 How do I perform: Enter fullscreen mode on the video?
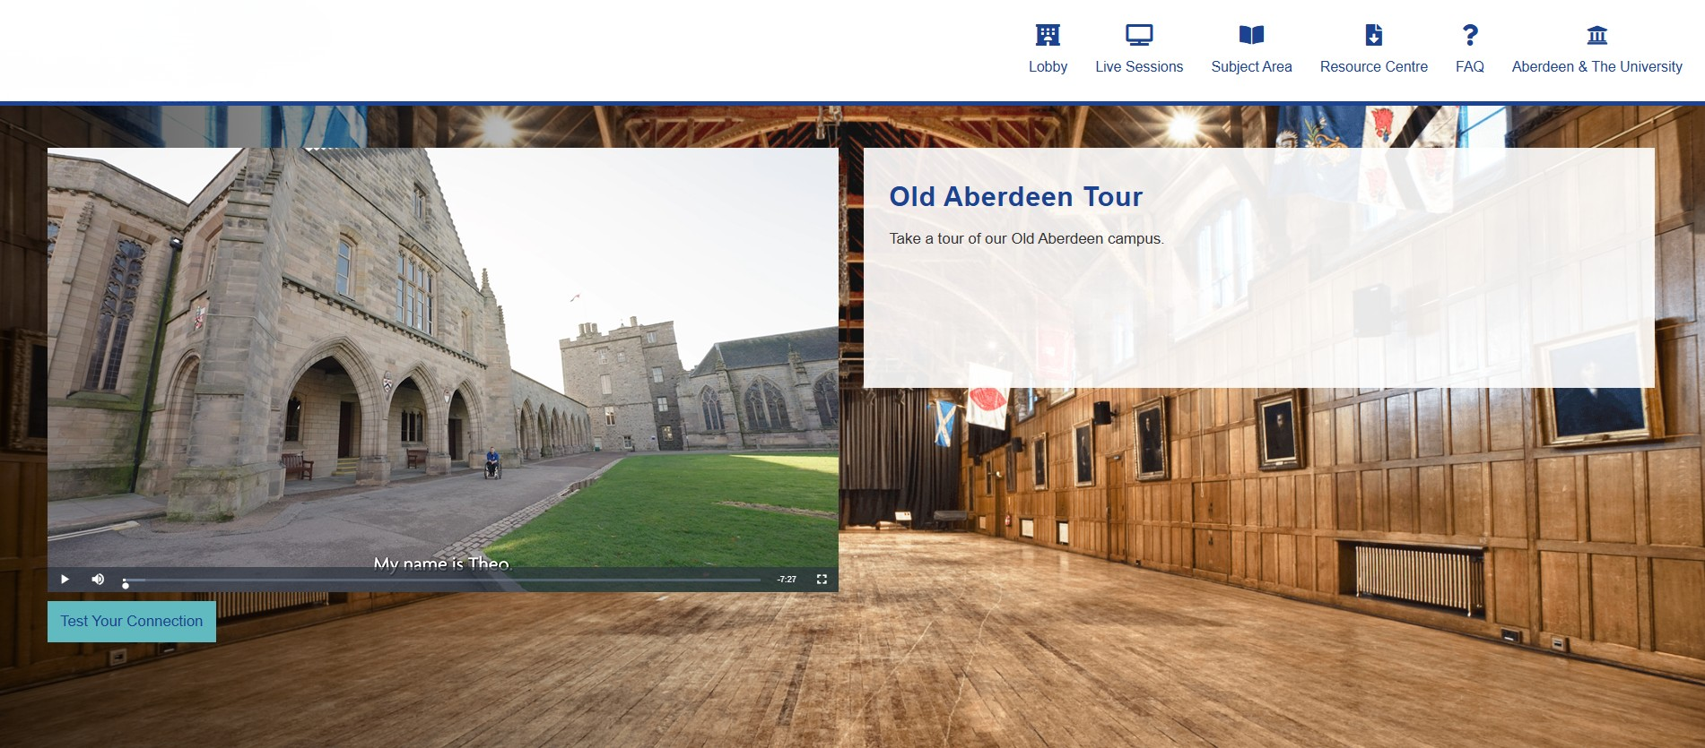pos(822,580)
